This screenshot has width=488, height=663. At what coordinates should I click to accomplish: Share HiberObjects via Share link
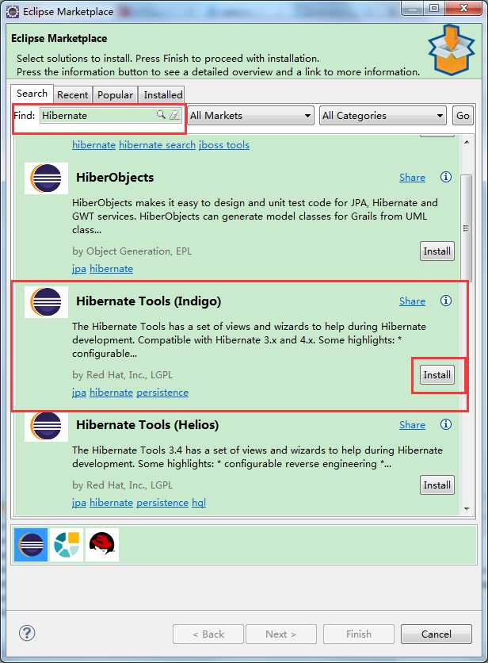412,177
